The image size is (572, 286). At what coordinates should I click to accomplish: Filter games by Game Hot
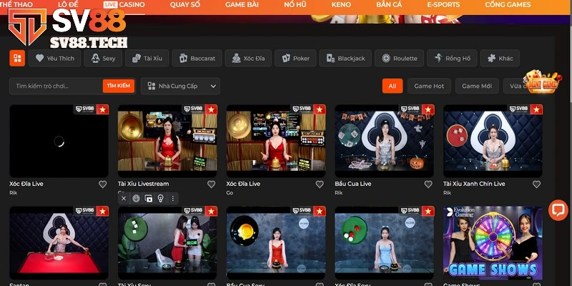(x=428, y=86)
